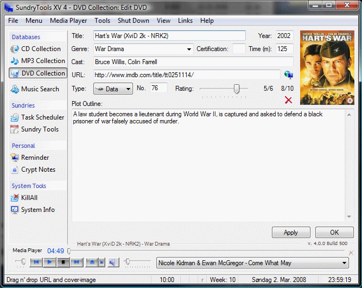362x288 pixels.
Task: Expand the Genre dropdown arrow
Action: click(189, 49)
